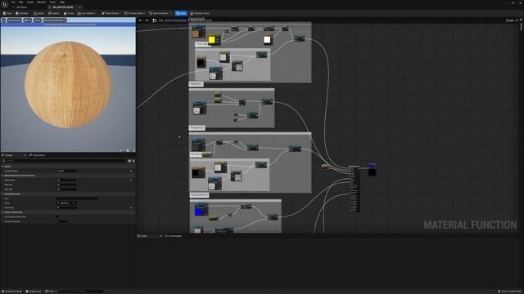This screenshot has height=294, width=524.
Task: Toggle Hide Unrelated nodes in toolbar
Action: (159, 13)
